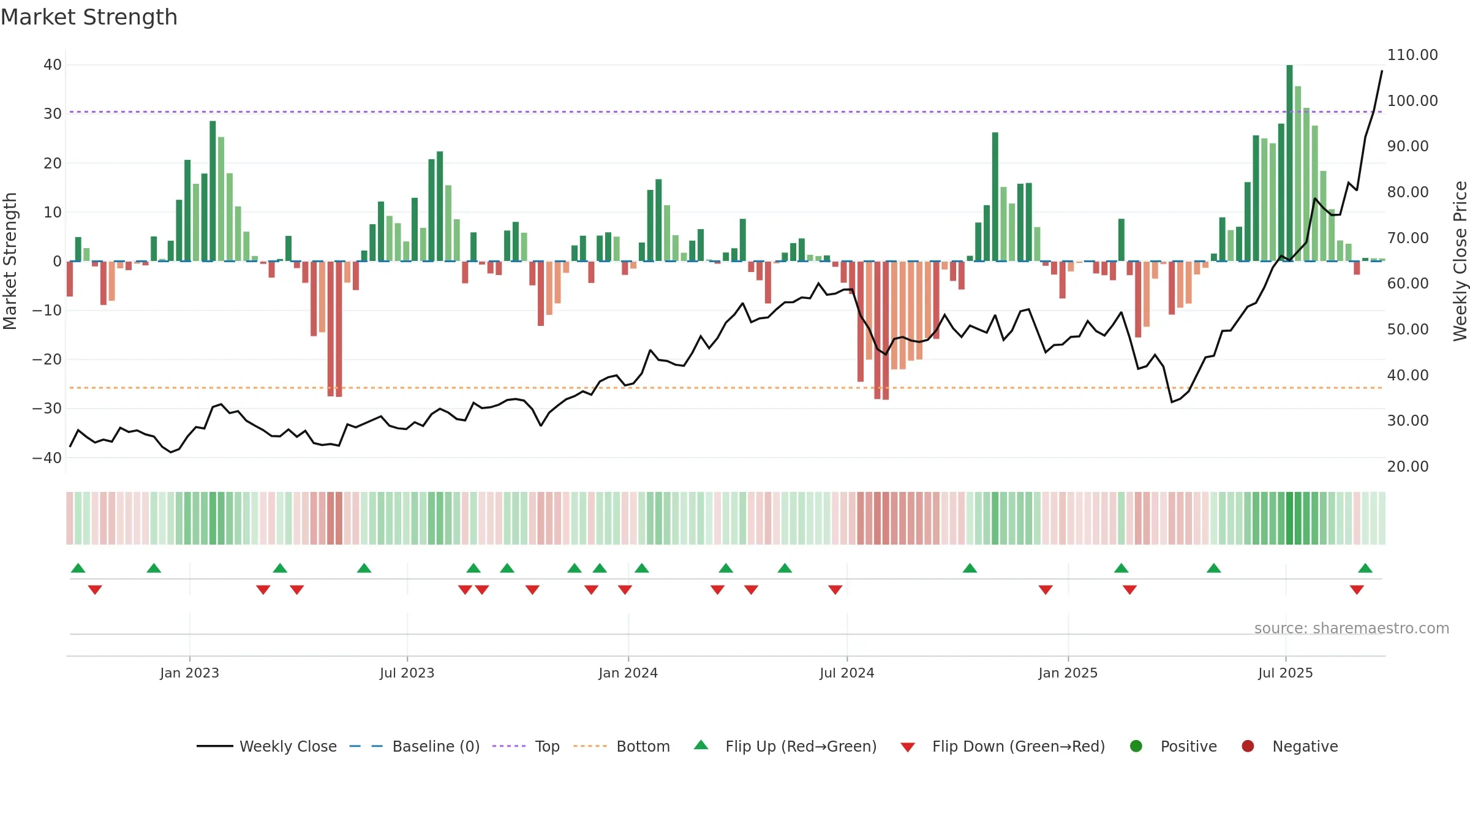
Task: Click the Jan 2024 axis label
Action: 628,673
